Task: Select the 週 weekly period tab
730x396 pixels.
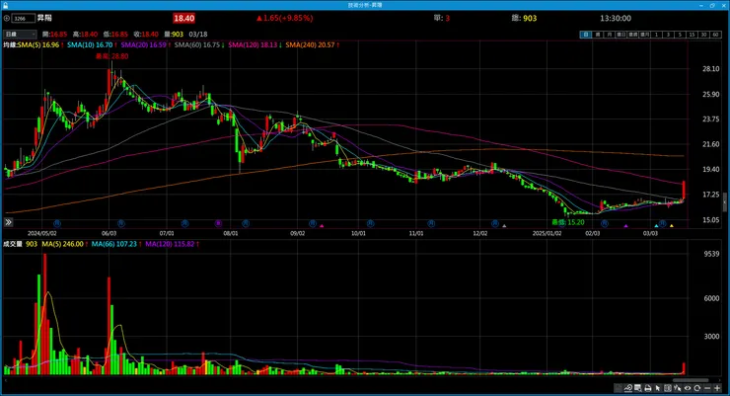Action: [598, 35]
